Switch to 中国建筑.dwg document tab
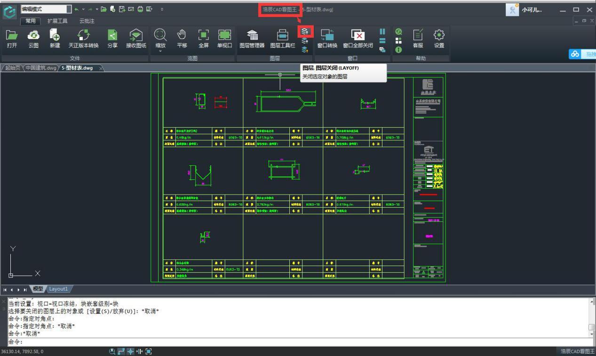Viewport: 596px width, 356px height. click(40, 68)
